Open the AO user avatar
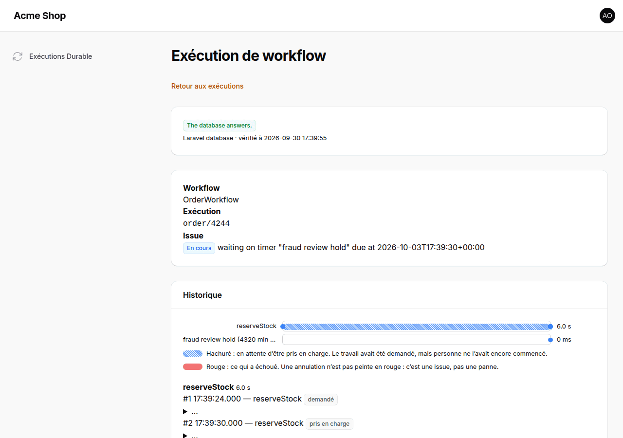 click(607, 16)
